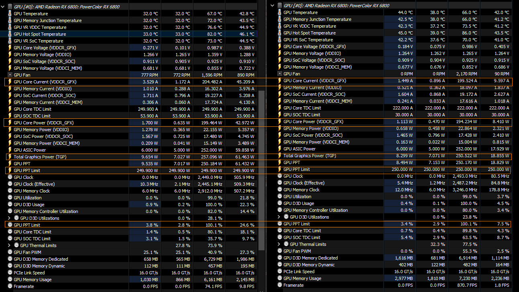Select the GPU Core Power row reading 1.700 W

pyautogui.click(x=130, y=123)
